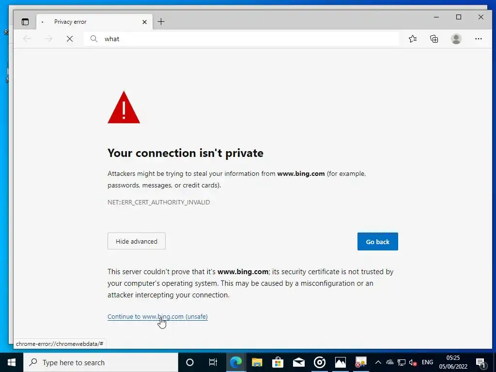
Task: Open the Photos app taskbar icon
Action: 341,362
